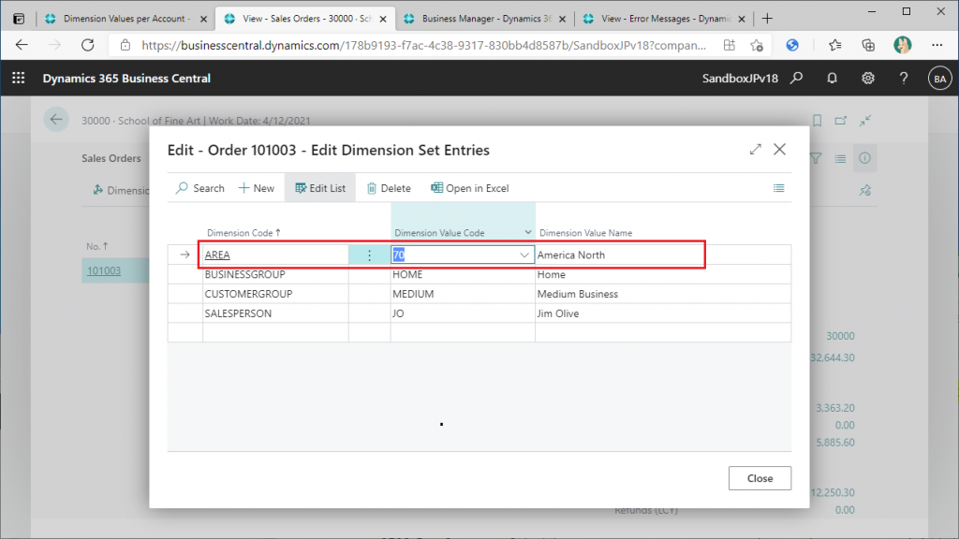The width and height of the screenshot is (959, 539).
Task: Open the app launcher waffle icon
Action: 19,79
